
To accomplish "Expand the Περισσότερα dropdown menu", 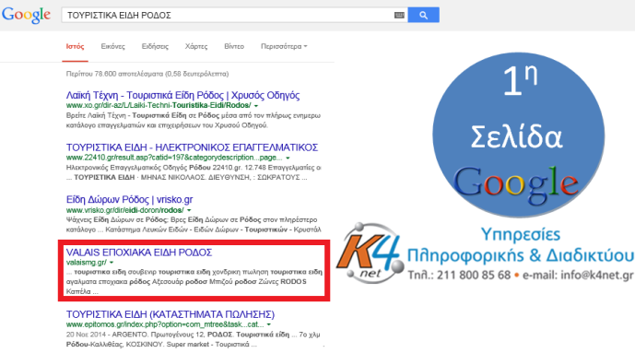I will (284, 47).
